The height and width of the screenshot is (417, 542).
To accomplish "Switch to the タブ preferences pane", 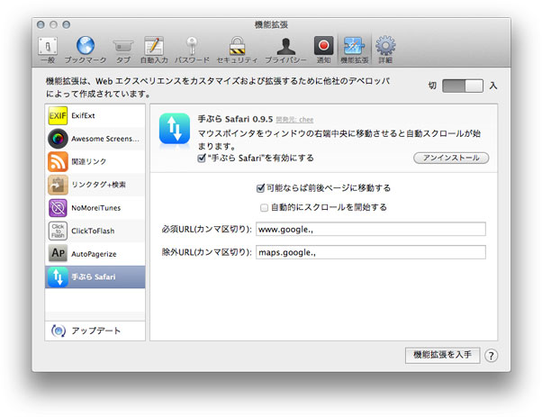I will (123, 50).
